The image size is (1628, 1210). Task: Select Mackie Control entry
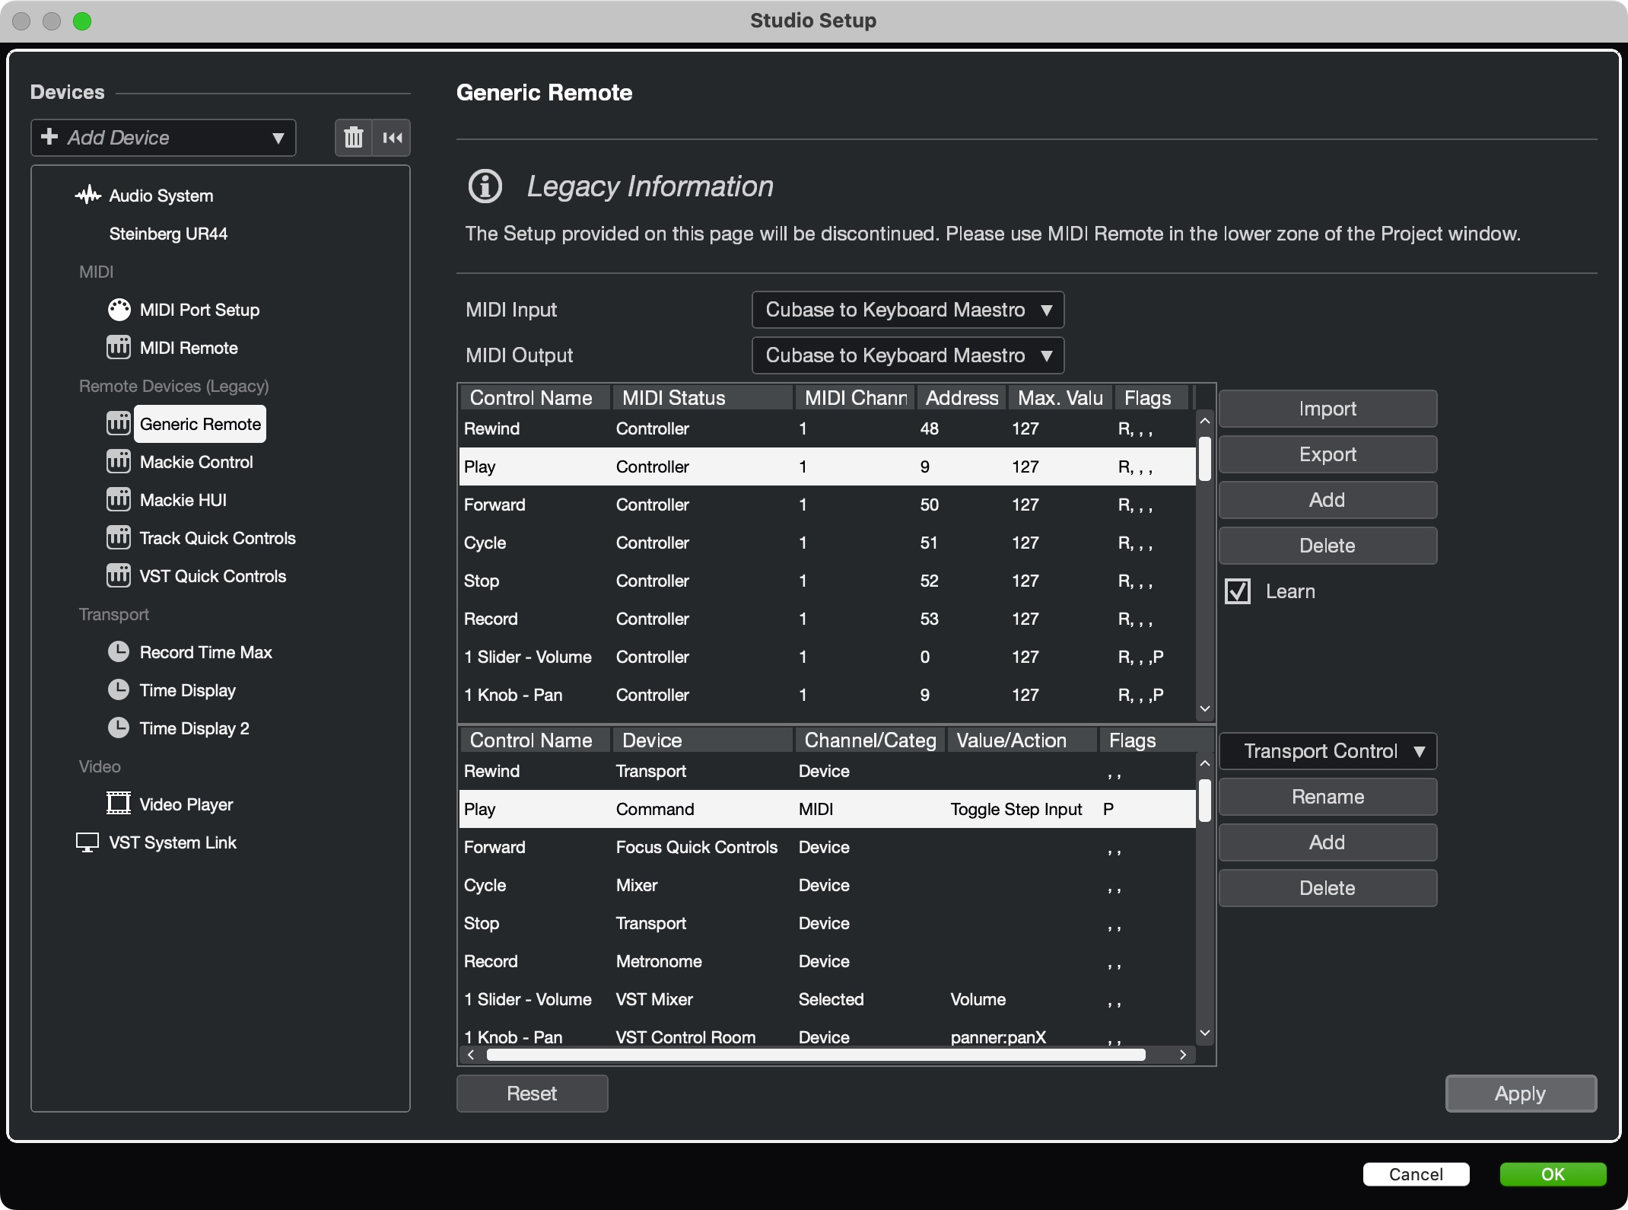click(196, 462)
